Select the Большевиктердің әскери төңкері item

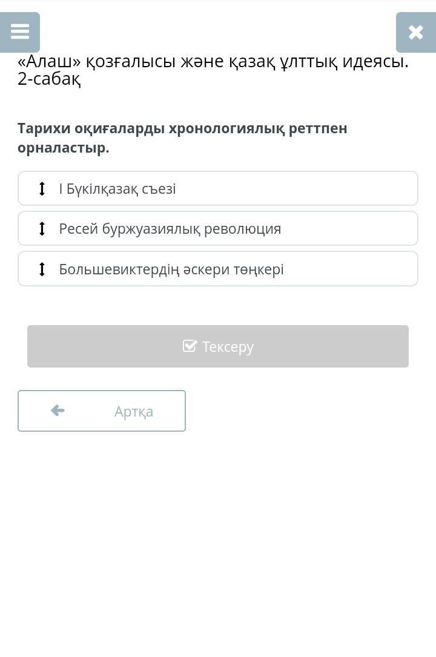coord(218,269)
